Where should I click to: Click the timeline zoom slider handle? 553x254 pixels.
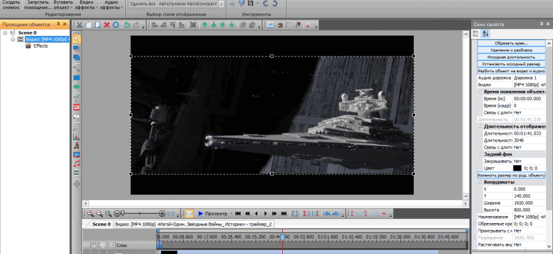point(123,213)
